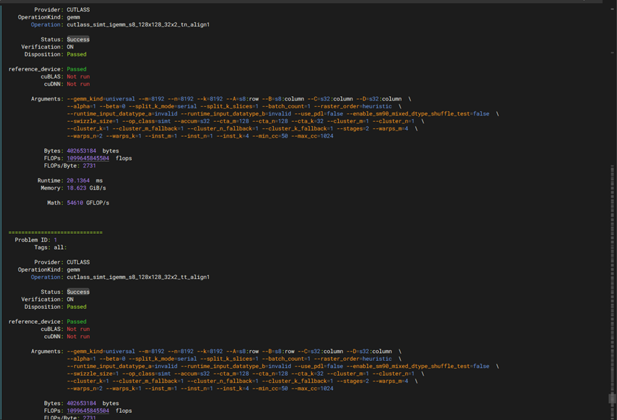Image resolution: width=617 pixels, height=420 pixels.
Task: Click the Disposition 'Passed' value of tt_align1 block
Action: (76, 307)
